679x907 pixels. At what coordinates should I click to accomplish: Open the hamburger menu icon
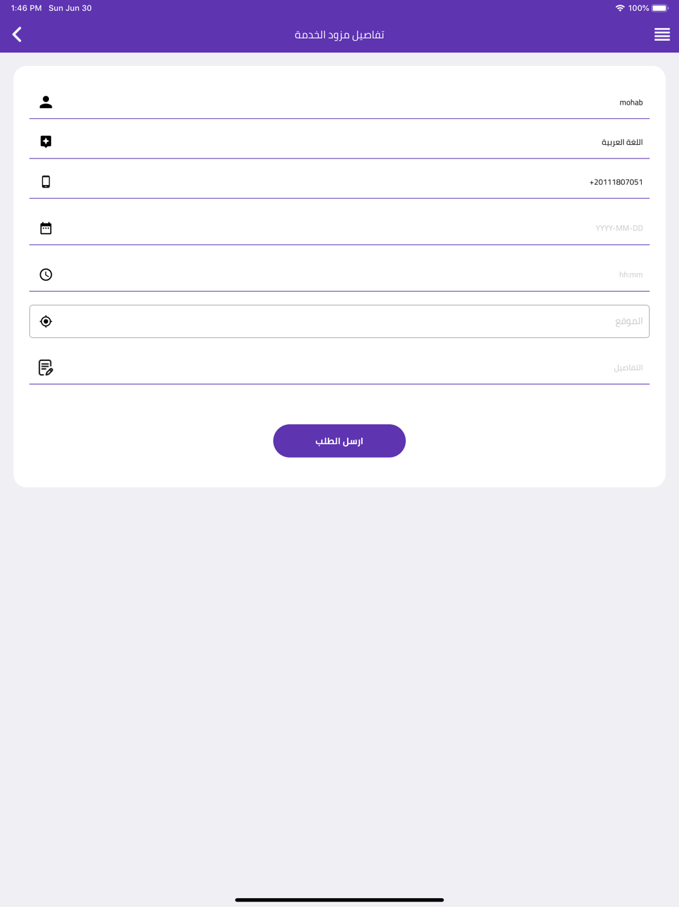click(662, 35)
